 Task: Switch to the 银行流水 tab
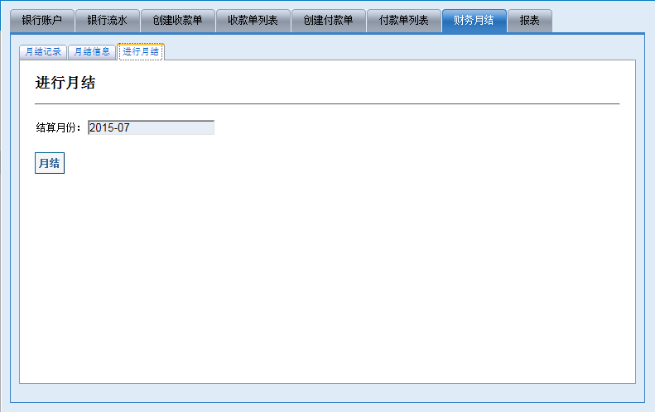click(108, 21)
